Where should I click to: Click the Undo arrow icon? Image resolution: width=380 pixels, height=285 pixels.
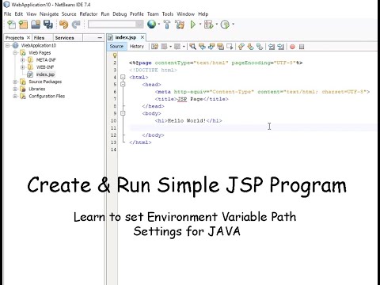click(63, 25)
